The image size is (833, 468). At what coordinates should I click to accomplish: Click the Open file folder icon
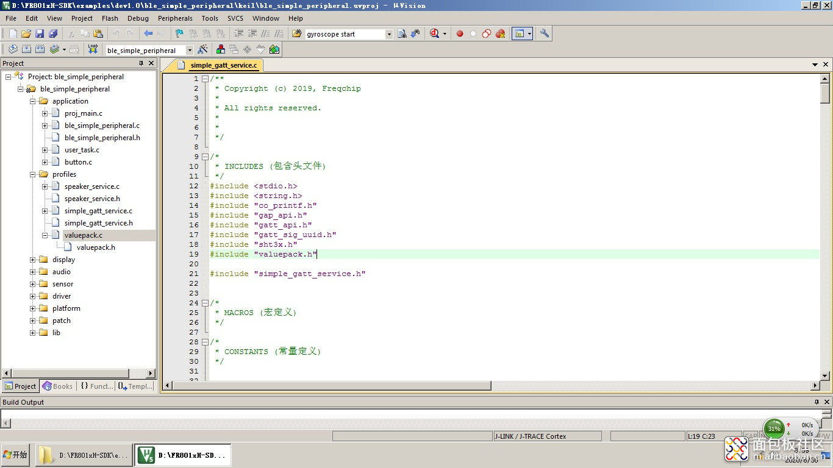point(26,34)
